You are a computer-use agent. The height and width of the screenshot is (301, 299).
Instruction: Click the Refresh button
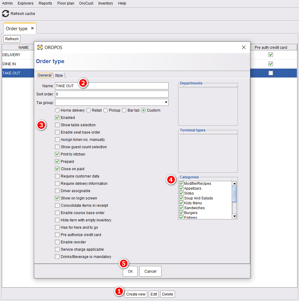tap(12, 39)
